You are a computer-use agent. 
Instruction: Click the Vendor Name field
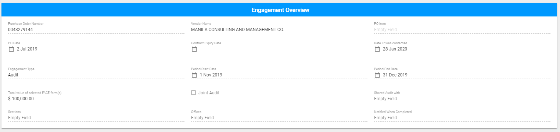point(279,30)
